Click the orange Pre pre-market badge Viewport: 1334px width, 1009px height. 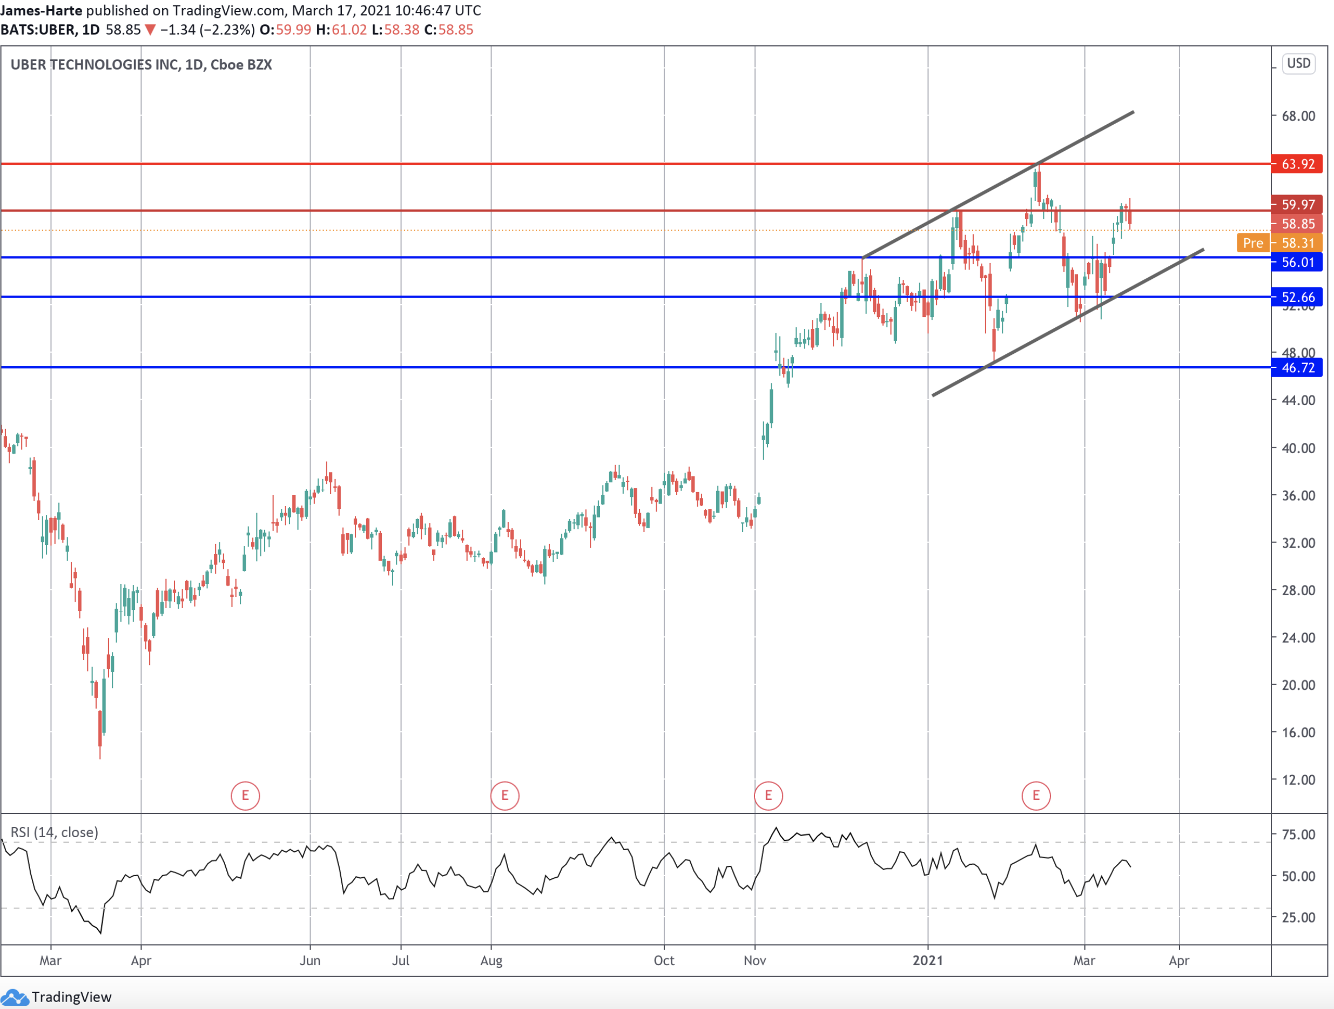tap(1254, 243)
